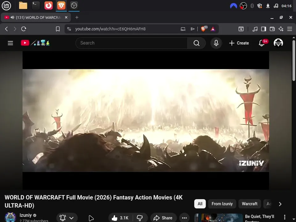The height and width of the screenshot is (222, 296).
Task: Reload the current page
Action: click(24, 29)
